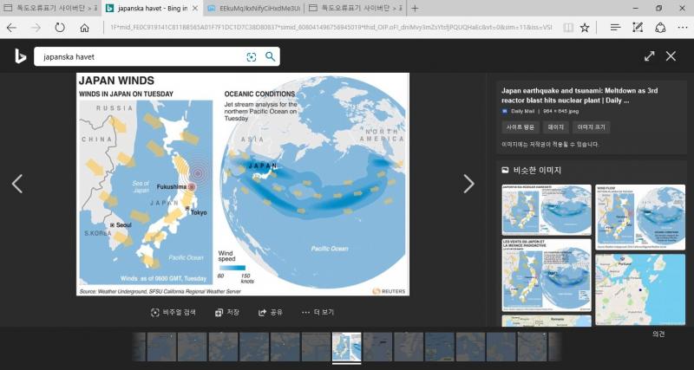
Task: Show next image with right chevron
Action: click(468, 184)
